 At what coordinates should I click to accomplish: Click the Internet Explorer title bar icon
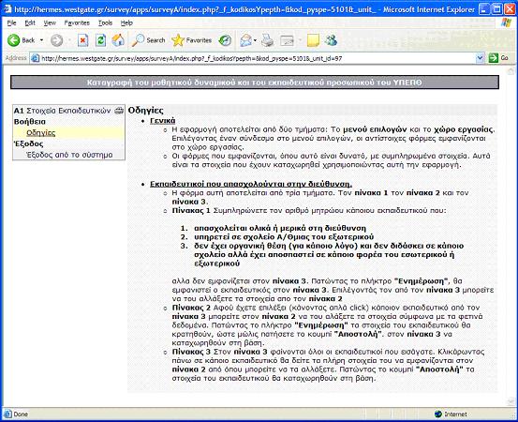pyautogui.click(x=7, y=9)
